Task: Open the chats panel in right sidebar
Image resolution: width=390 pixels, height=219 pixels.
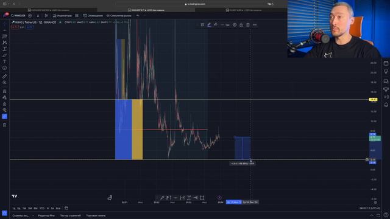Action: pyautogui.click(x=386, y=81)
